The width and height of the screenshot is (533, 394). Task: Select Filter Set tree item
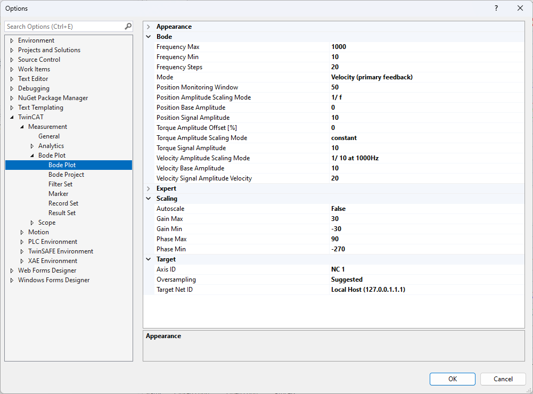point(60,184)
